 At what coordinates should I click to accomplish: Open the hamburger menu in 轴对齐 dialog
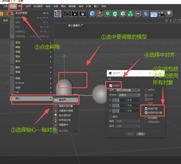[110, 79]
